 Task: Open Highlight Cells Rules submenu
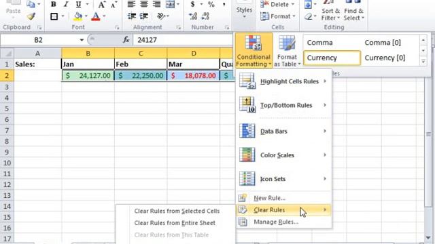[283, 81]
